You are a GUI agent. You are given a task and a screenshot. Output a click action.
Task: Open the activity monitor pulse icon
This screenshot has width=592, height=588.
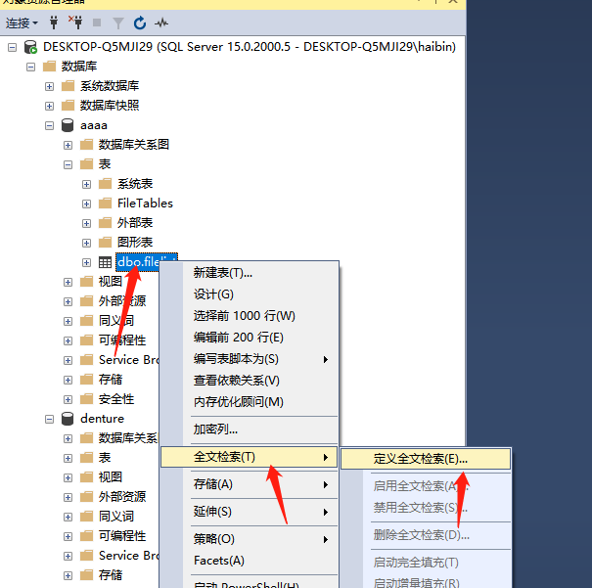(161, 23)
